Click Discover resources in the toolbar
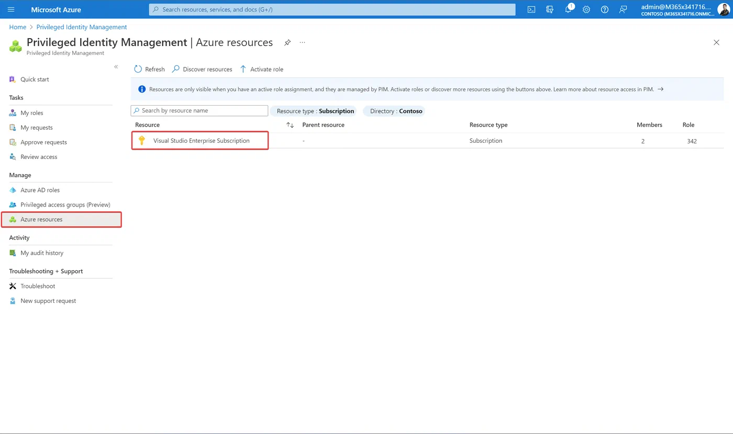This screenshot has height=434, width=733. pos(202,69)
